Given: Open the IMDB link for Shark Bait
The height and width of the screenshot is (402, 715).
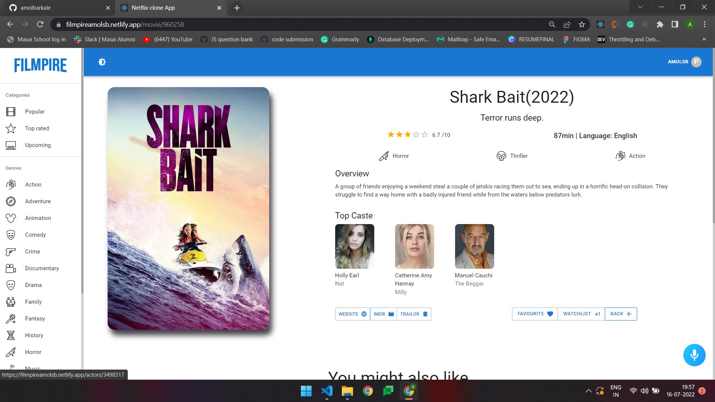Looking at the screenshot, I should tap(383, 314).
